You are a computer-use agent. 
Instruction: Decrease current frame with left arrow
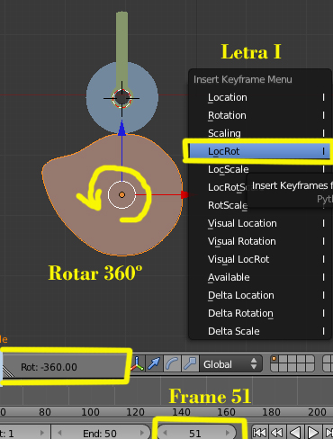[165, 433]
